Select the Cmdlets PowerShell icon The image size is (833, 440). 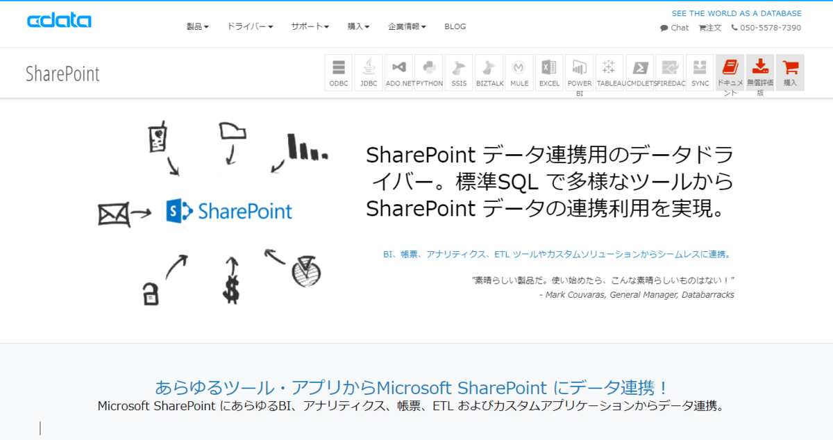point(640,72)
